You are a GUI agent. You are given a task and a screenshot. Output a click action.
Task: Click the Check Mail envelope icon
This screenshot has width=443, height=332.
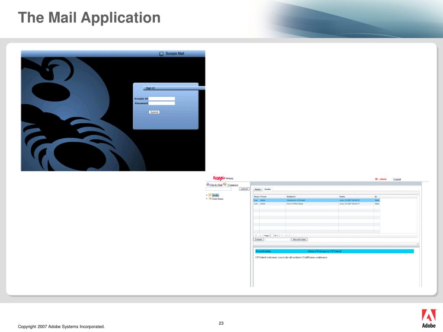tap(208, 184)
